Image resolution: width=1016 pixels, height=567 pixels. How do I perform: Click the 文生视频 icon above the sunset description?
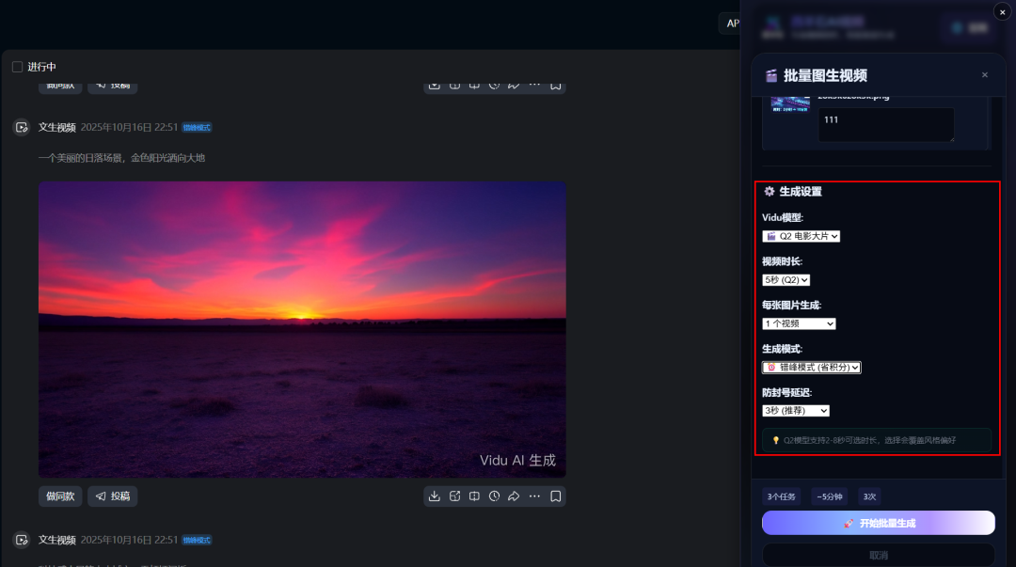[x=22, y=127]
